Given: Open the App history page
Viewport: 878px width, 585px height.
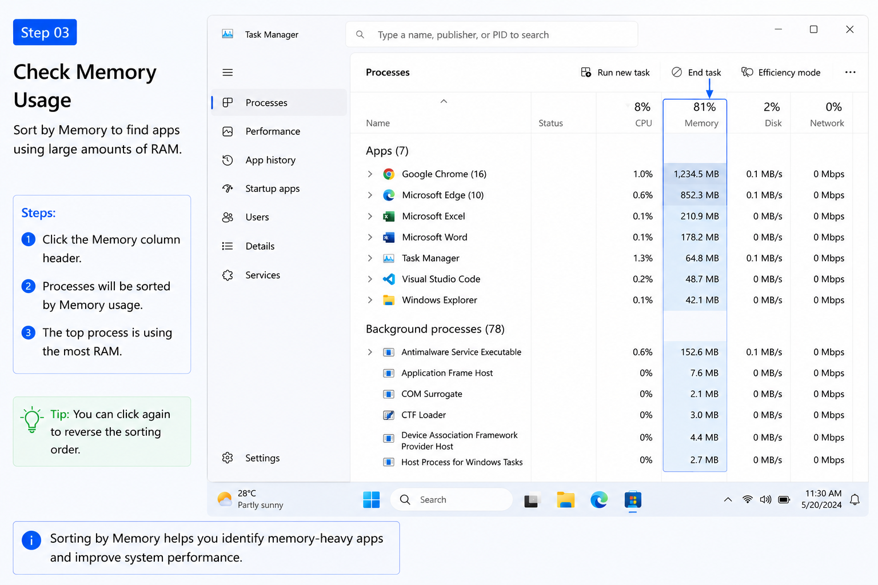Looking at the screenshot, I should click(279, 161).
